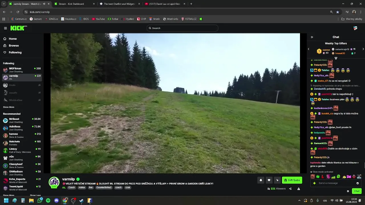Share the stream via share icon

click(290, 189)
